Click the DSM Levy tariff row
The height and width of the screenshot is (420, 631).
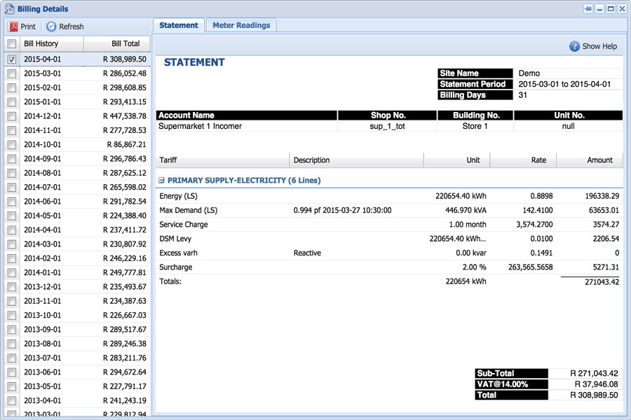389,239
